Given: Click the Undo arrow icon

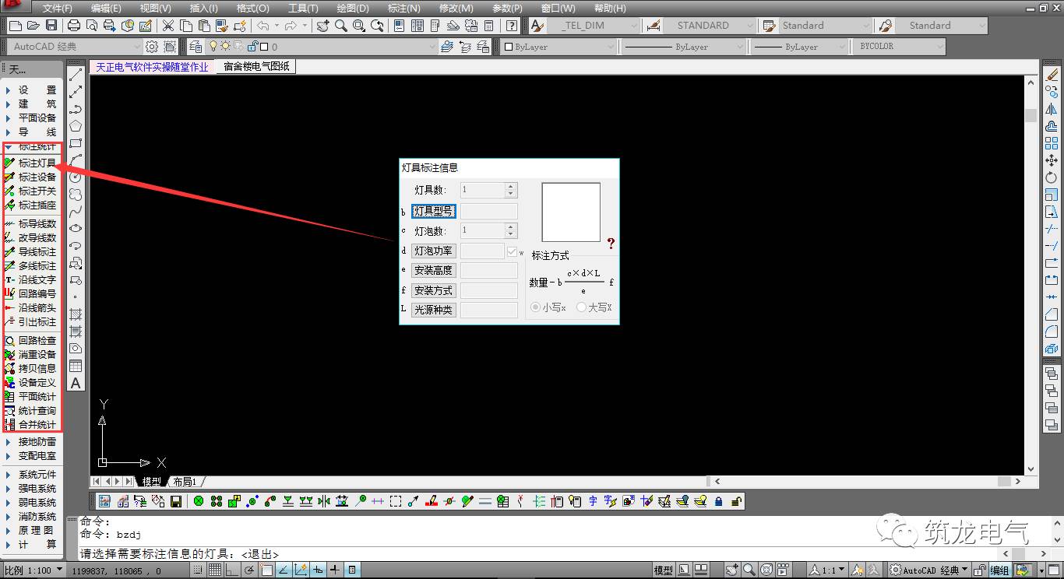Looking at the screenshot, I should tap(262, 26).
